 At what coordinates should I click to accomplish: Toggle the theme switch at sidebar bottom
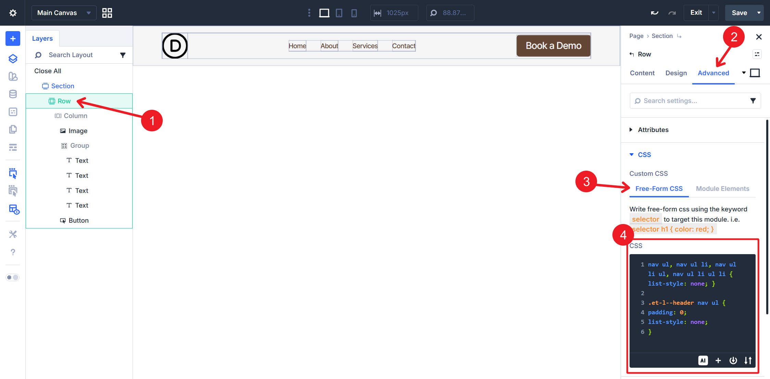[x=13, y=277]
